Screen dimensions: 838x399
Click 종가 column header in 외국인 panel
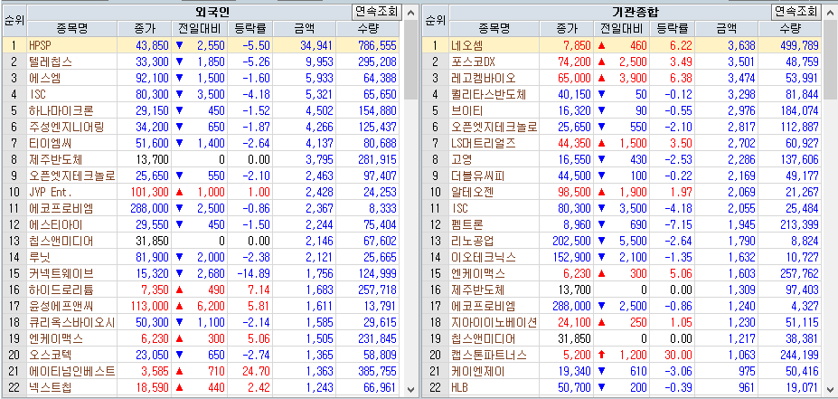coord(145,29)
